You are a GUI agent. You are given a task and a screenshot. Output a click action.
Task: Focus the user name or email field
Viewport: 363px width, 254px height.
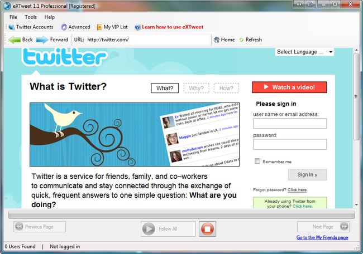click(290, 124)
